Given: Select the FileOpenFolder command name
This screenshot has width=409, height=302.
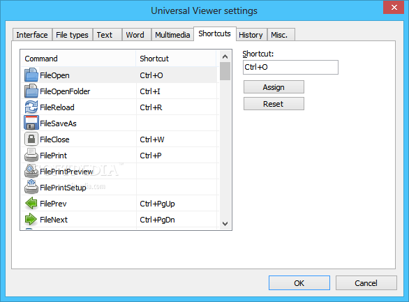Looking at the screenshot, I should pos(65,91).
